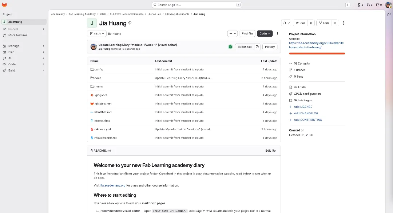The height and width of the screenshot is (213, 393).
Task: Open the .gitlab-ci.yml file
Action: 103,103
